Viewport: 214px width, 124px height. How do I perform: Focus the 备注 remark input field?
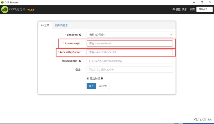coord(130,70)
